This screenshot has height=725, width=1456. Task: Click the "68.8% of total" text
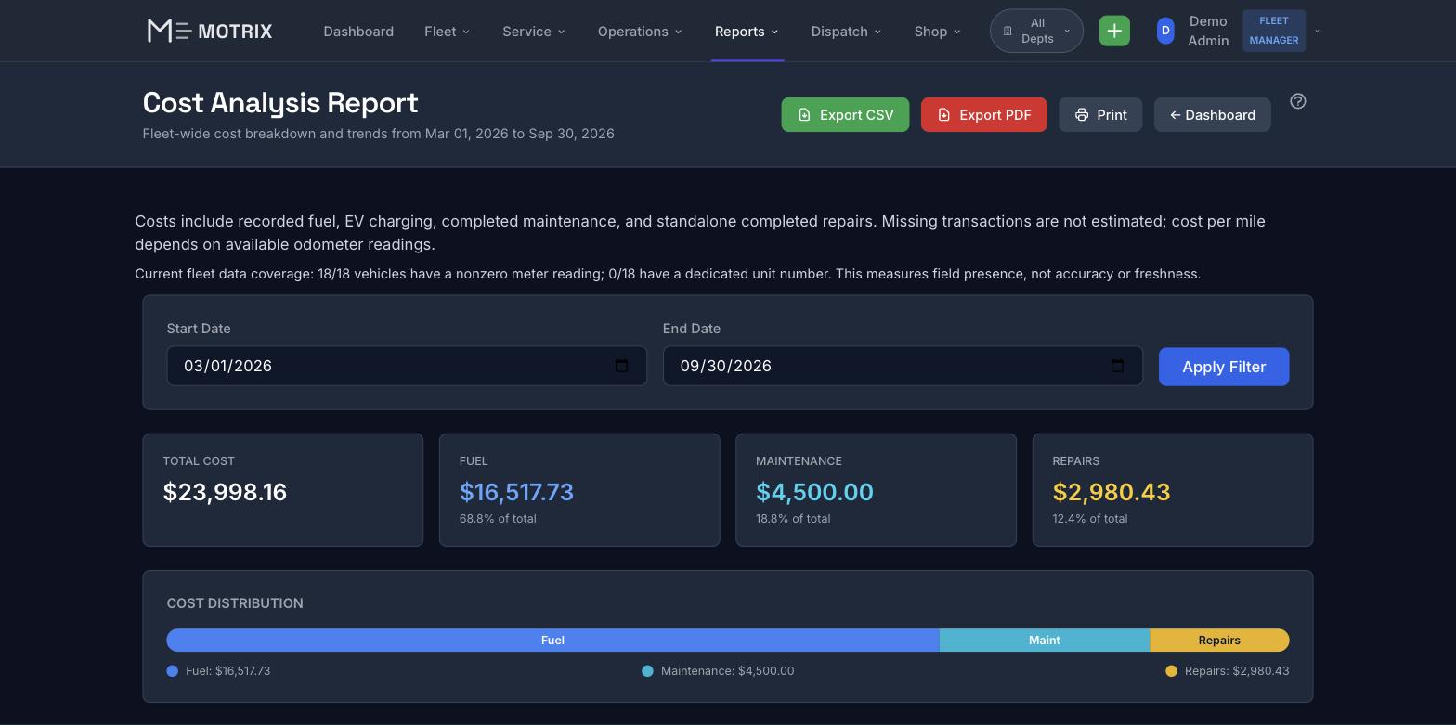[498, 519]
